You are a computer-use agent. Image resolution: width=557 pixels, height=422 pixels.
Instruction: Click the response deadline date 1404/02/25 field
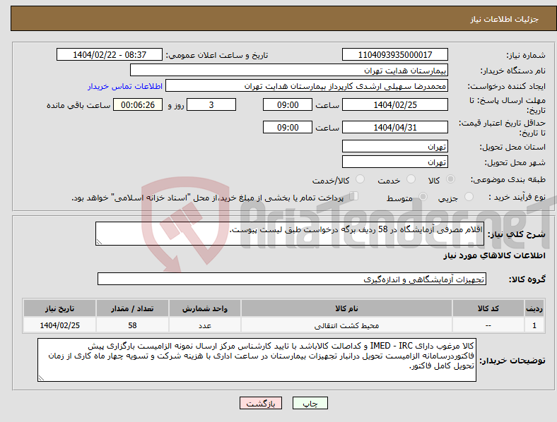click(395, 104)
